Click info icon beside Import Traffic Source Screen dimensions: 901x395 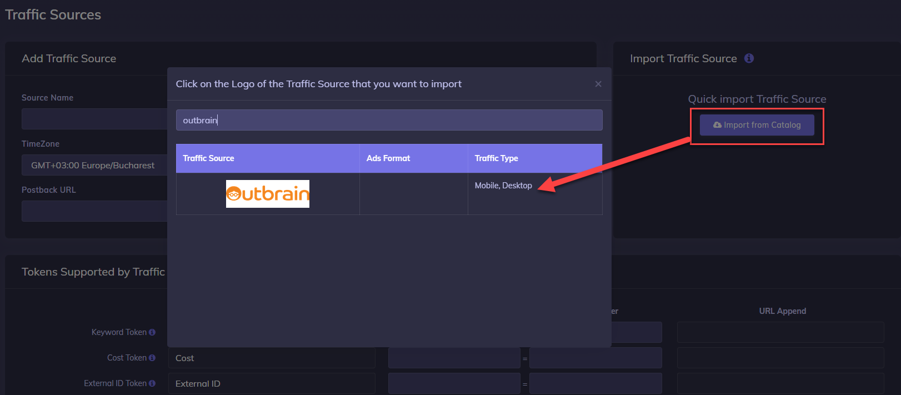pyautogui.click(x=749, y=58)
